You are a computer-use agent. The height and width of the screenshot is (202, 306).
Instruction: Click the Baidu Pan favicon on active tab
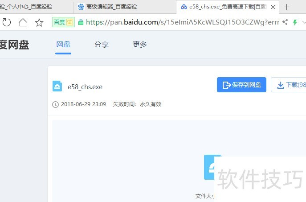coord(184,7)
